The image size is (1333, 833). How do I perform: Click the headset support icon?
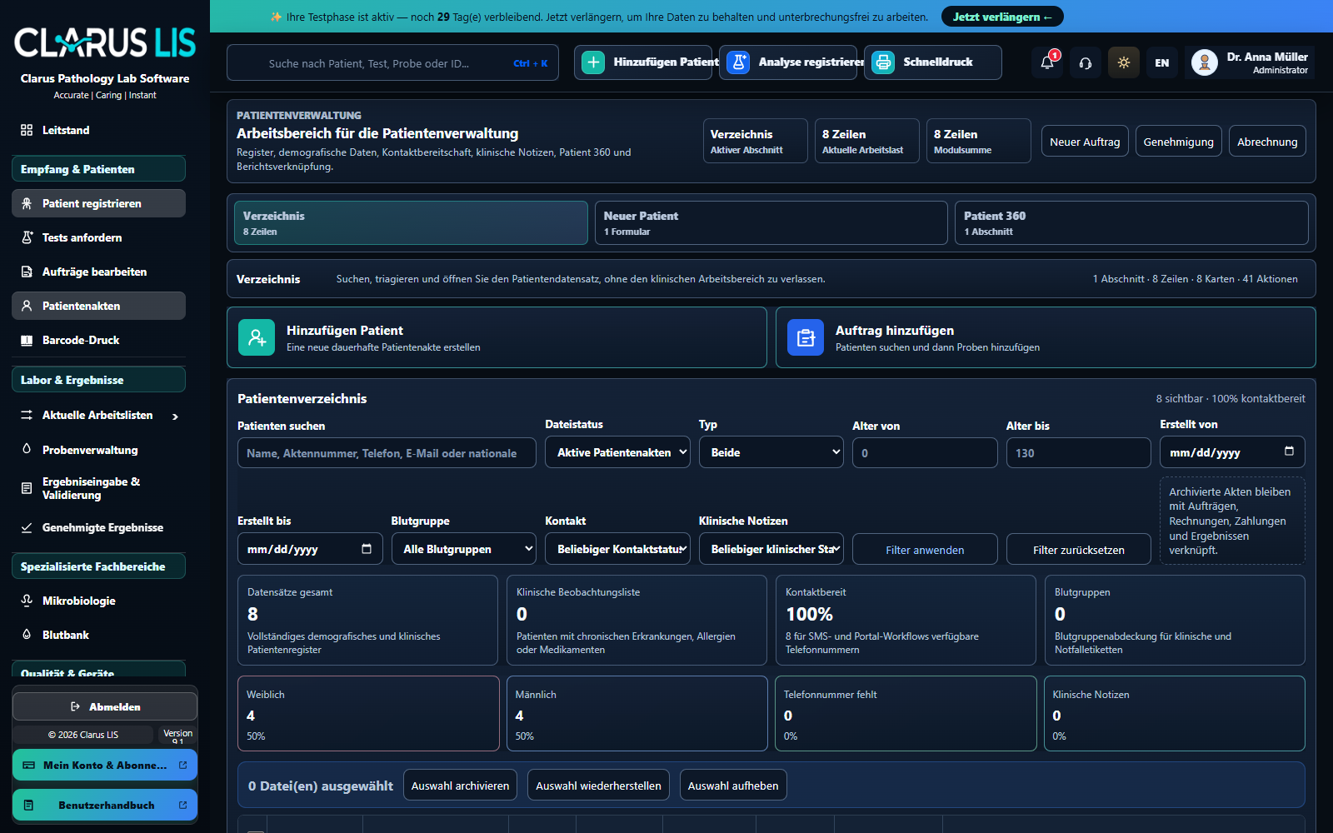click(1086, 62)
